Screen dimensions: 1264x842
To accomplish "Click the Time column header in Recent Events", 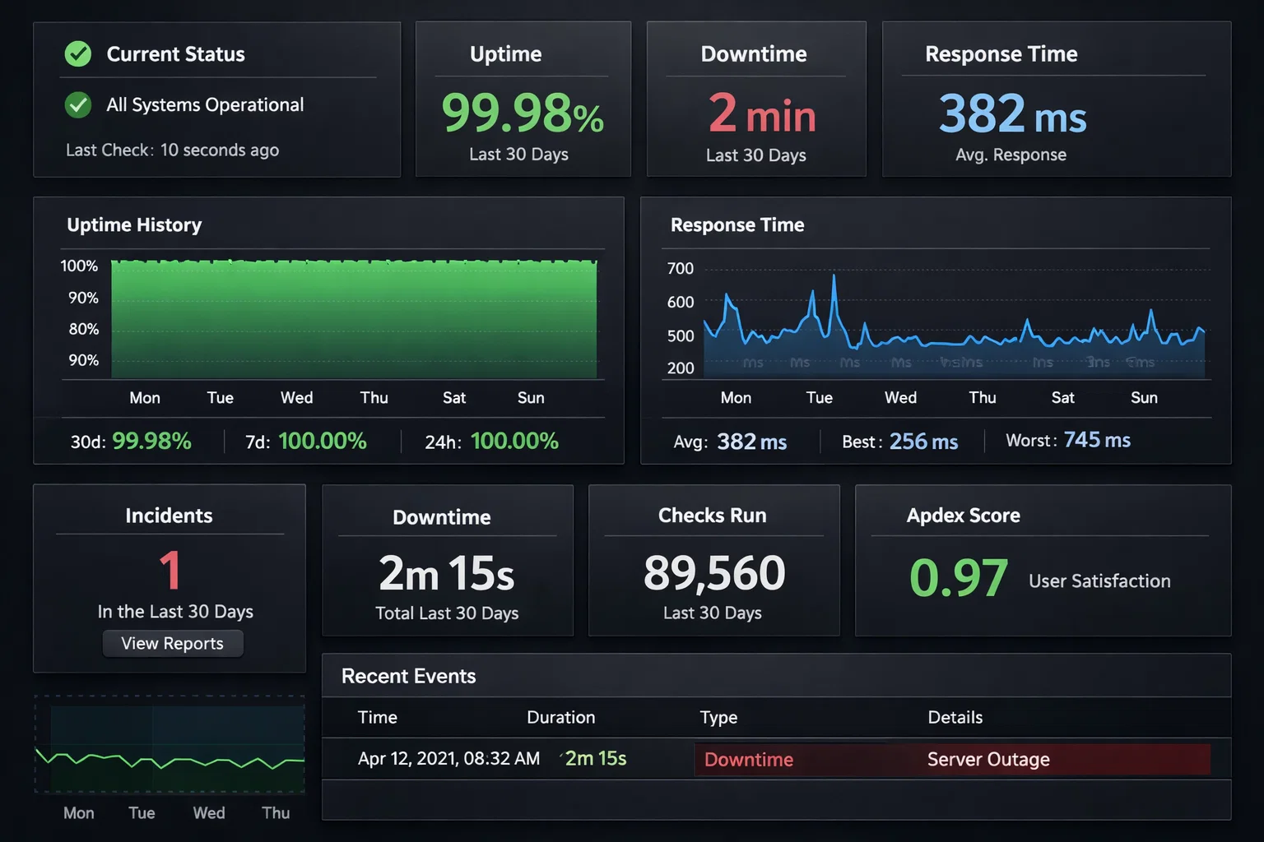I will click(x=378, y=717).
